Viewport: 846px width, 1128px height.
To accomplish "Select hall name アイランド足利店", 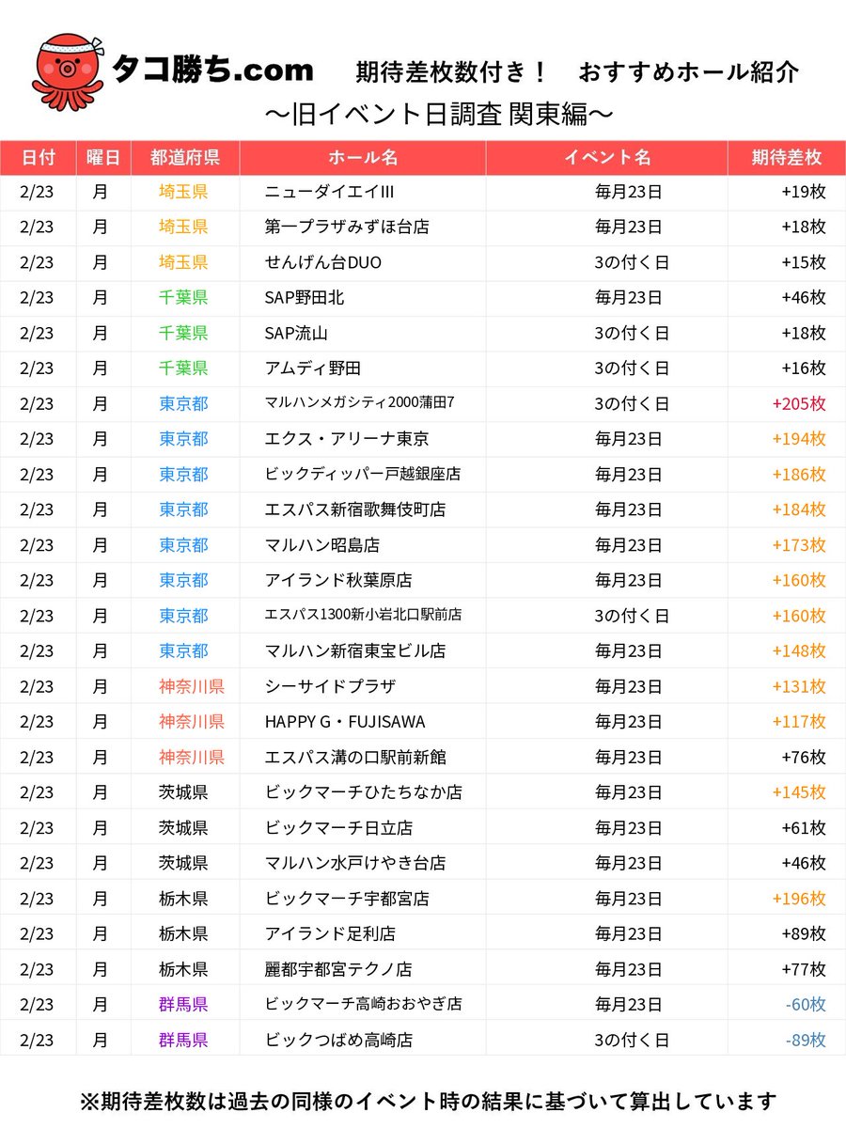I will [x=330, y=934].
